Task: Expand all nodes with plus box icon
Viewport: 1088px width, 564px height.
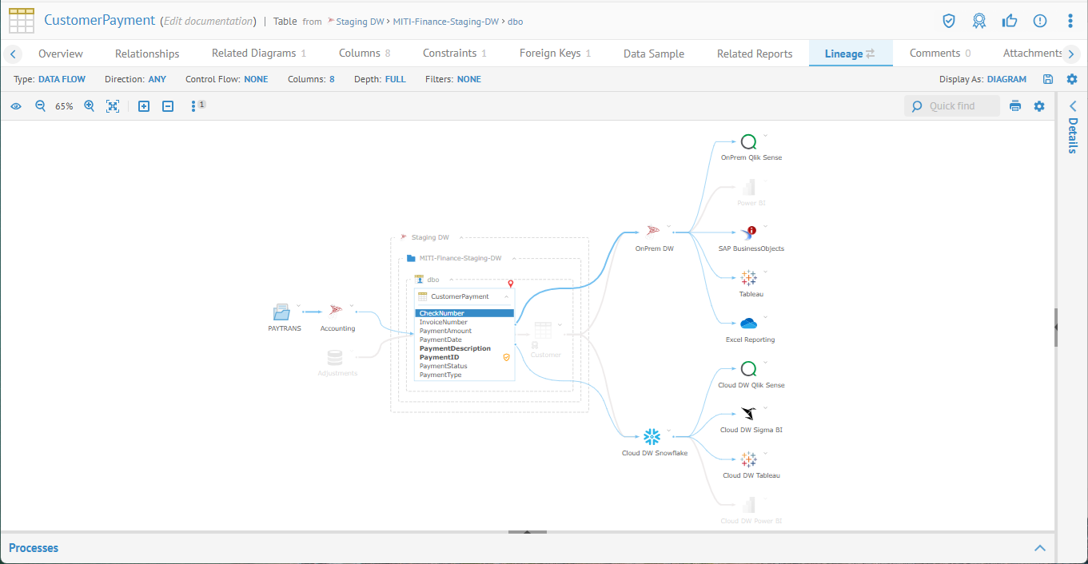Action: (144, 106)
